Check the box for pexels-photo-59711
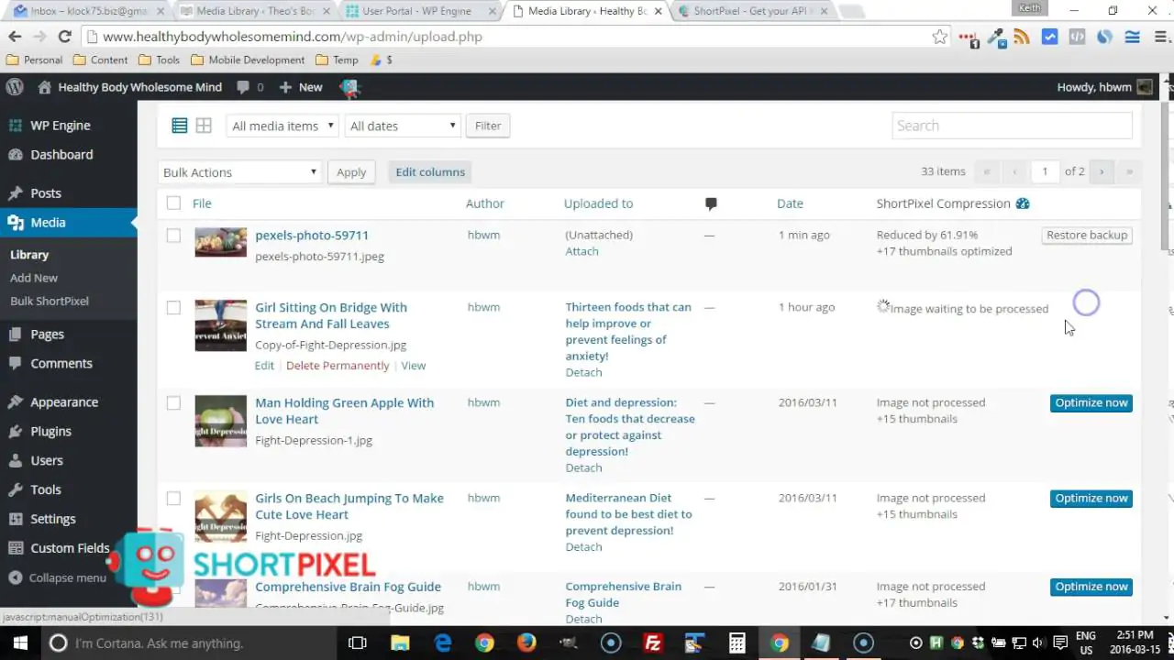Image resolution: width=1174 pixels, height=660 pixels. (x=173, y=236)
